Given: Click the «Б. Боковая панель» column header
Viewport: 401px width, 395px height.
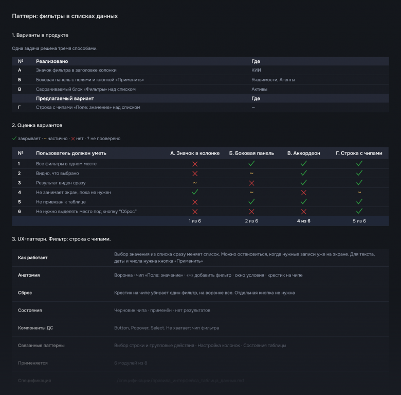Looking at the screenshot, I should (x=251, y=153).
